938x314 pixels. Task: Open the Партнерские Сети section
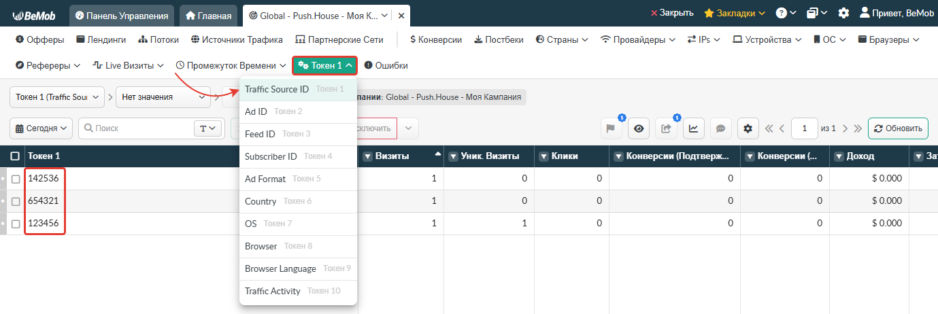(339, 40)
